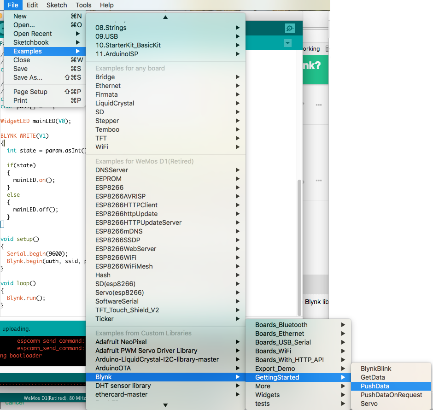
Task: Choose New from the File menu
Action: pyautogui.click(x=45, y=16)
